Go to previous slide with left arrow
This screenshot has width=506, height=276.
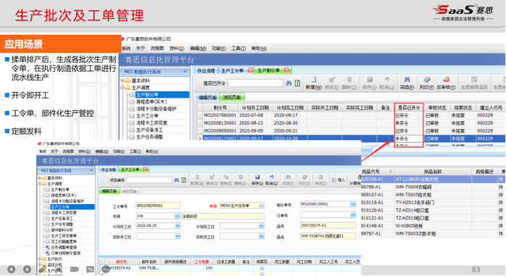click(x=12, y=269)
